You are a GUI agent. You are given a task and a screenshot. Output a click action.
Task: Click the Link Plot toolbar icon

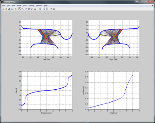coord(40,9)
